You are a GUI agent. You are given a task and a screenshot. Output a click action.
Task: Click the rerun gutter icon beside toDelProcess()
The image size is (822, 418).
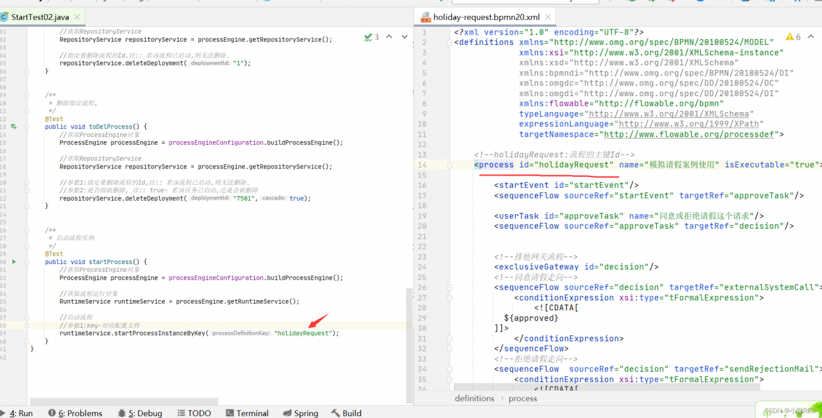(x=13, y=127)
